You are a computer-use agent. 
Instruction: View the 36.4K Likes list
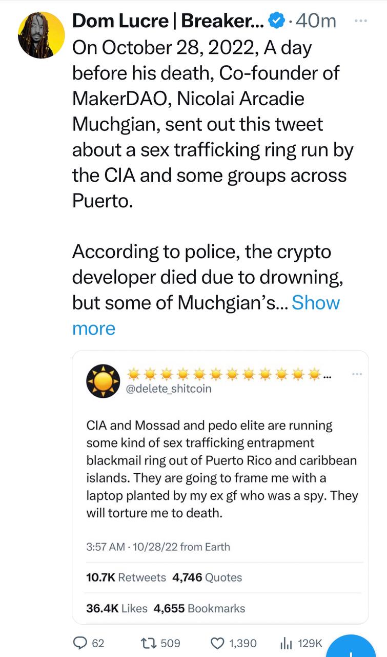(117, 609)
